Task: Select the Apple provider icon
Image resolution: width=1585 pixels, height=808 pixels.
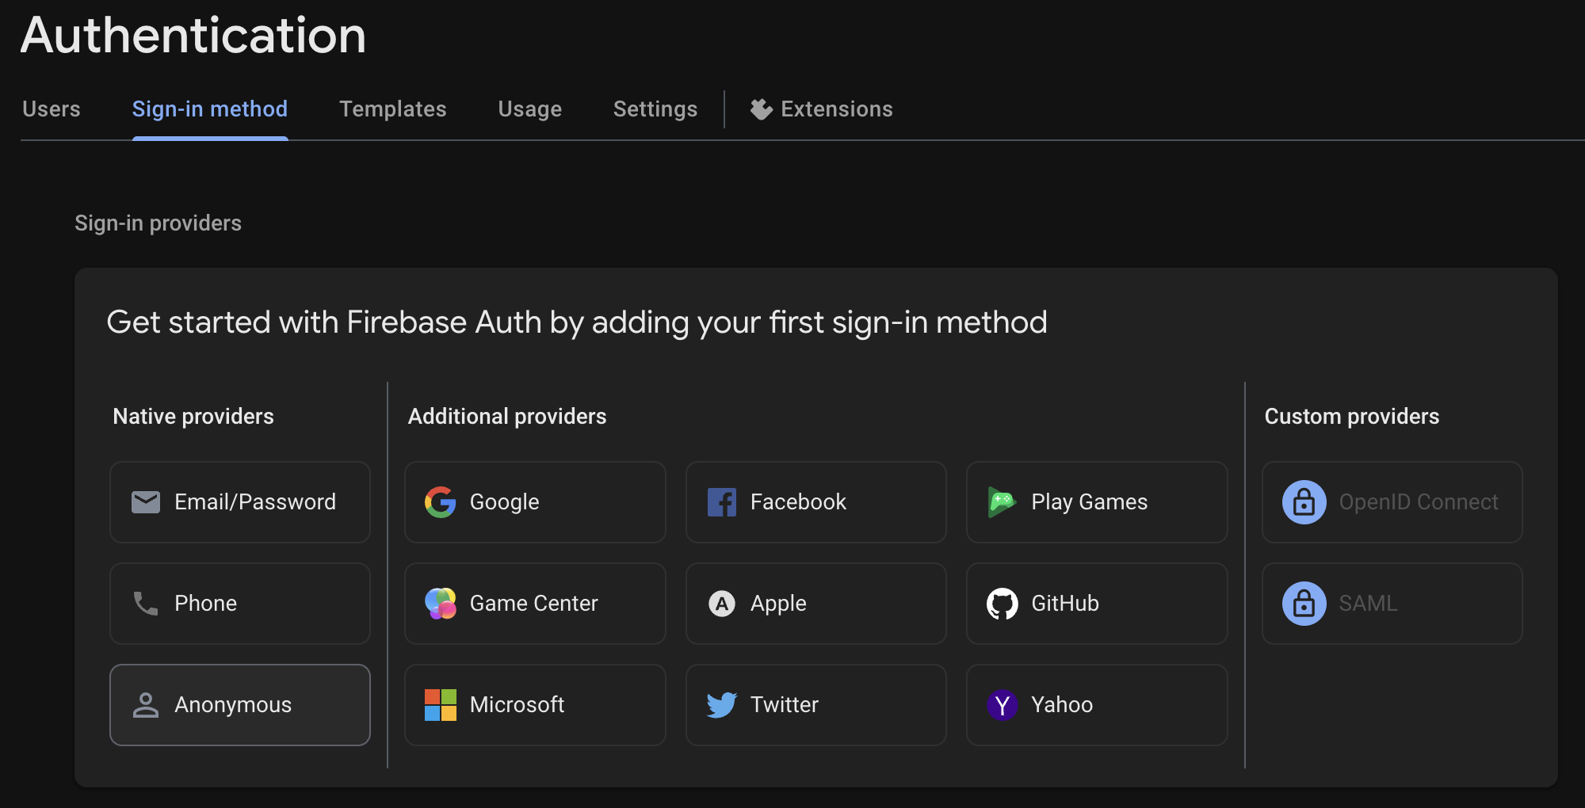Action: click(721, 603)
